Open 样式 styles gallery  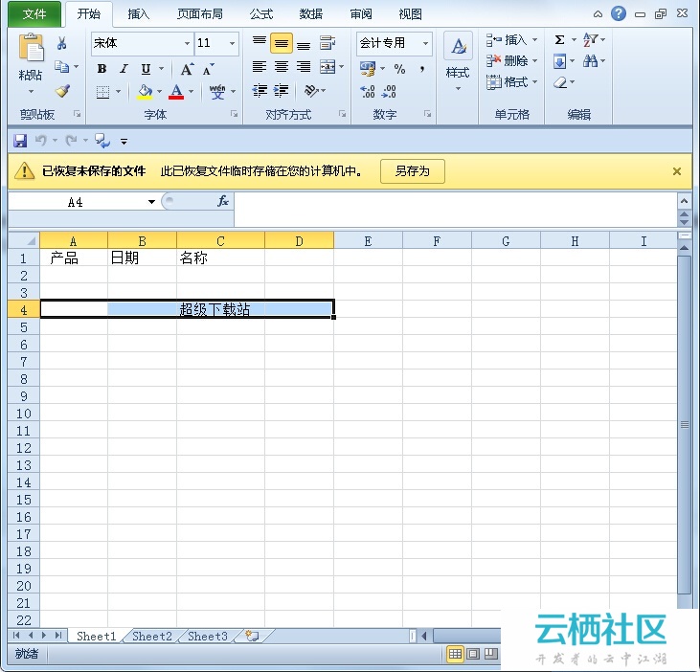(x=458, y=62)
